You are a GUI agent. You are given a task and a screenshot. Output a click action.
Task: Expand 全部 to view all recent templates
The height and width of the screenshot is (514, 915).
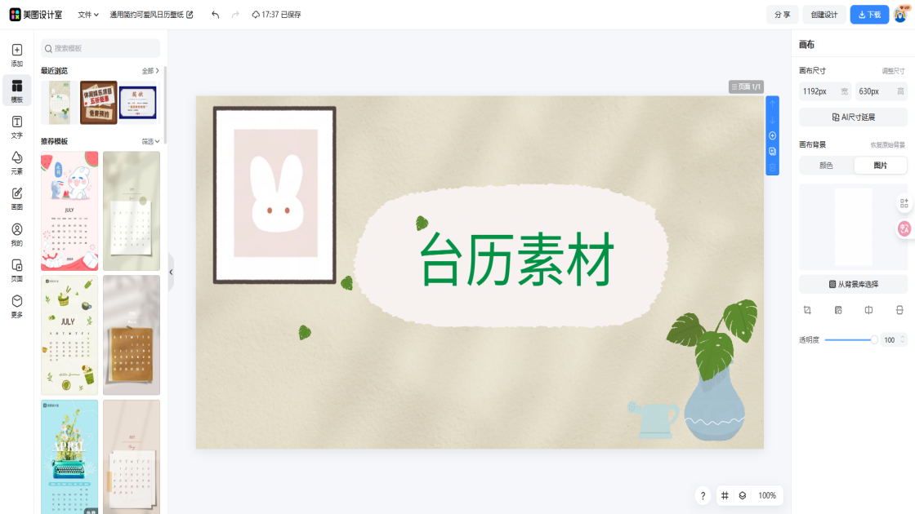tap(150, 71)
